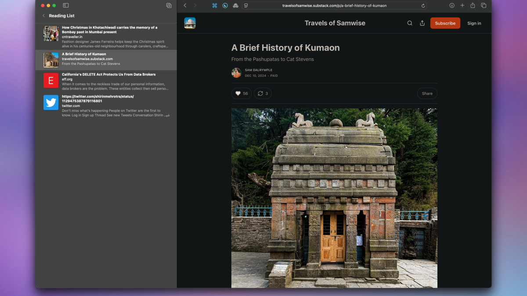Screen dimensions: 527x296
Task: Click the forward navigation chevron
Action: point(195,5)
